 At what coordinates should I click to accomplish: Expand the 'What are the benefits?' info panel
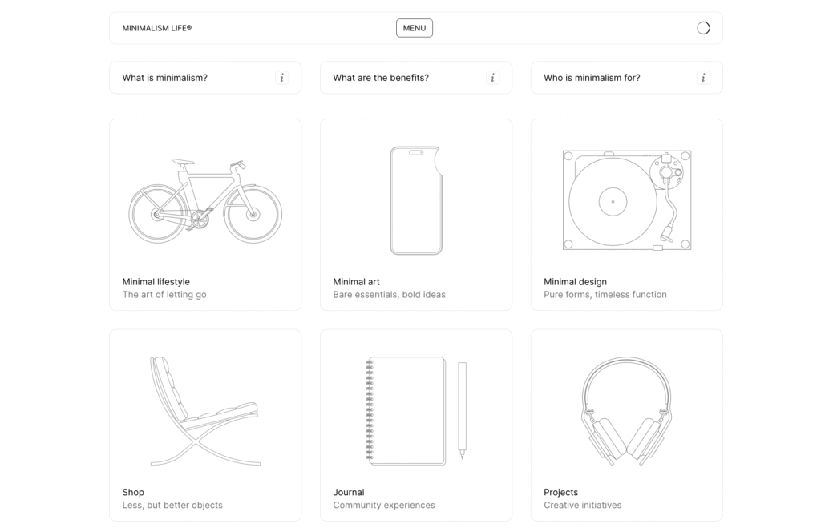(x=492, y=78)
